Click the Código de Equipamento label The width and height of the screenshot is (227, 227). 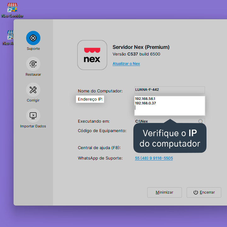click(x=102, y=131)
